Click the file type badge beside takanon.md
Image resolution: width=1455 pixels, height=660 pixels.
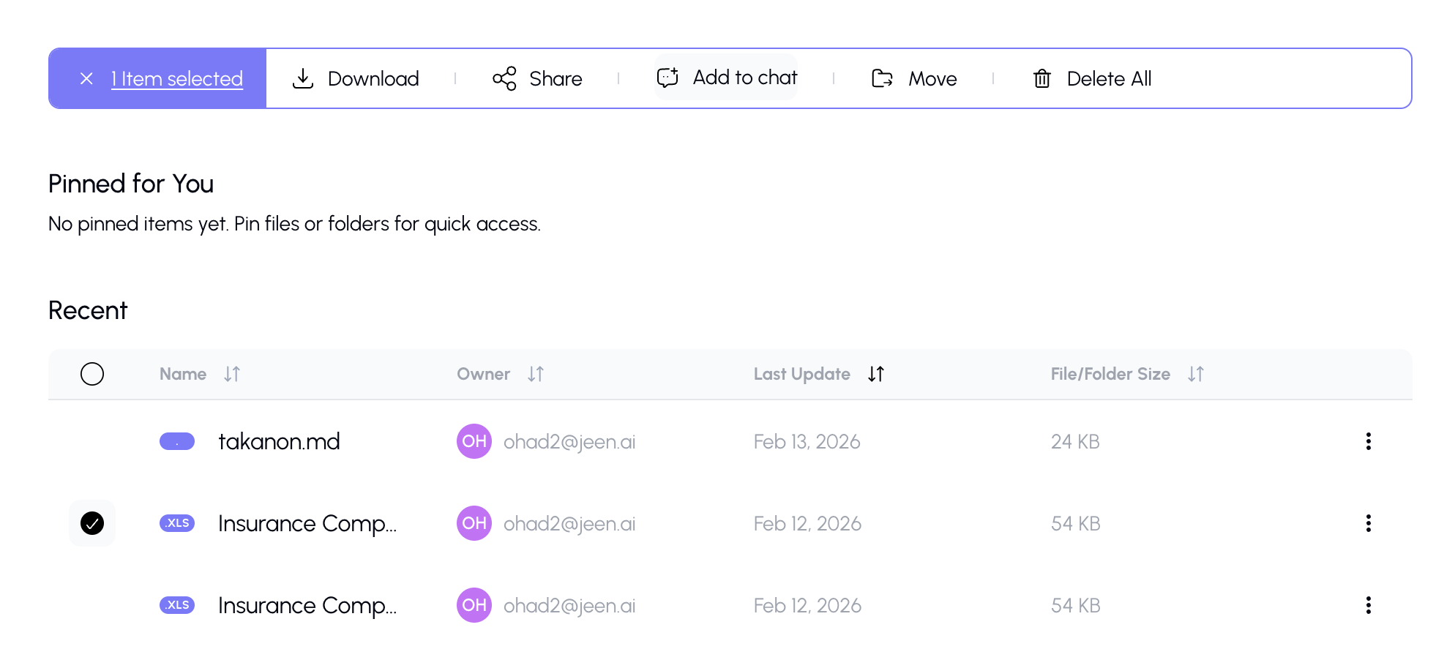[177, 441]
